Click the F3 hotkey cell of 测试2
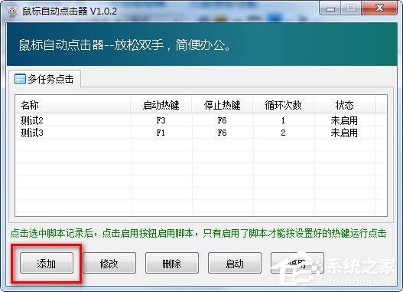Viewport: 403px width, 292px height. pyautogui.click(x=161, y=120)
